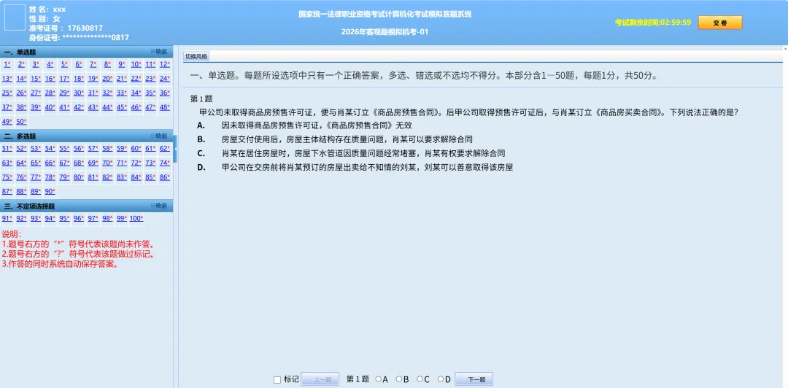
Task: Jump to question 91
Action: point(7,218)
